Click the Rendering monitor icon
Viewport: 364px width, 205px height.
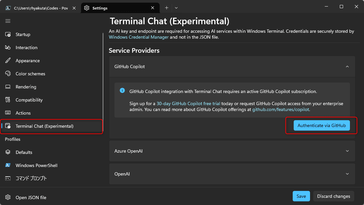click(x=8, y=87)
